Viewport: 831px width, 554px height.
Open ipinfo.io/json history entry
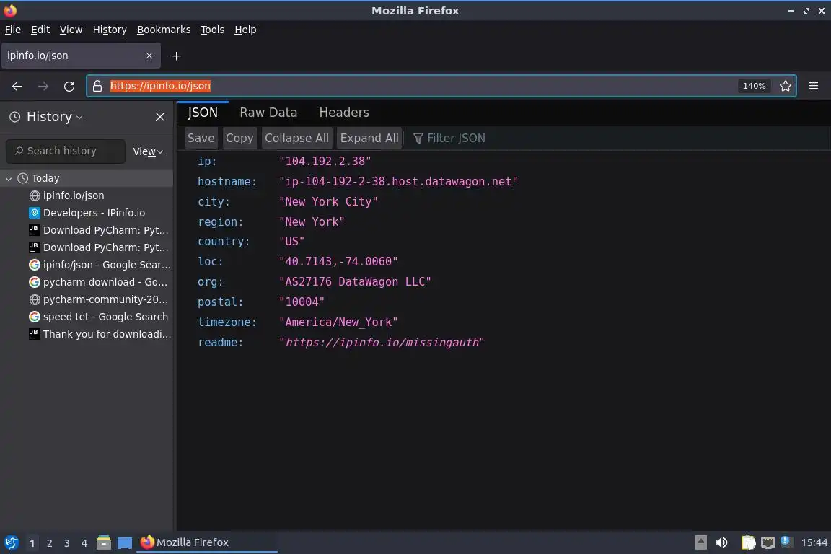tap(74, 195)
